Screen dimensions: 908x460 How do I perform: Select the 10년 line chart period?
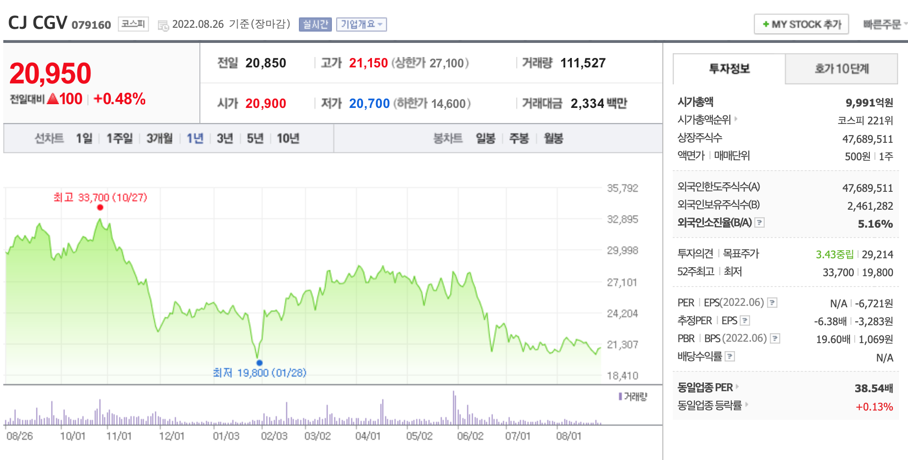point(288,138)
